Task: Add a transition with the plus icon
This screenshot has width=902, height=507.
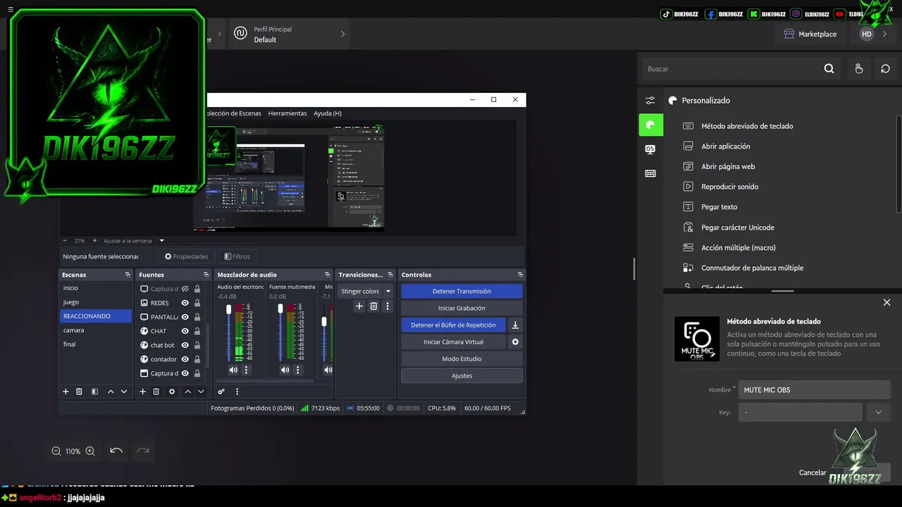Action: coord(359,306)
